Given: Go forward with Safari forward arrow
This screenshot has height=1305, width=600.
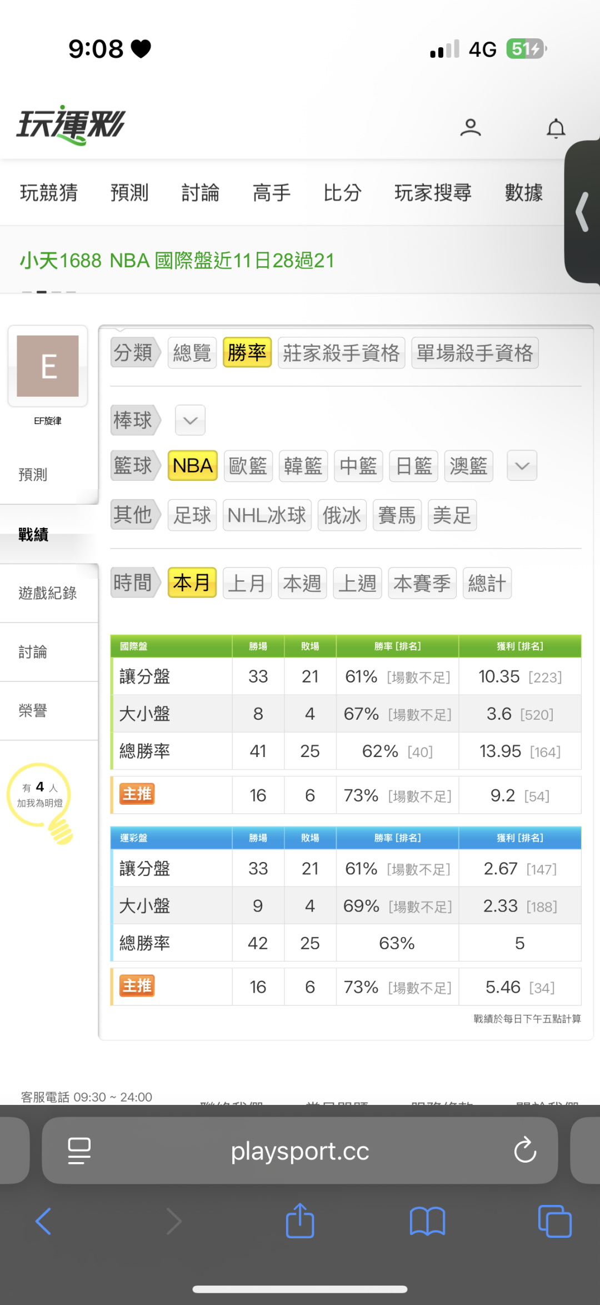Looking at the screenshot, I should click(x=174, y=1221).
